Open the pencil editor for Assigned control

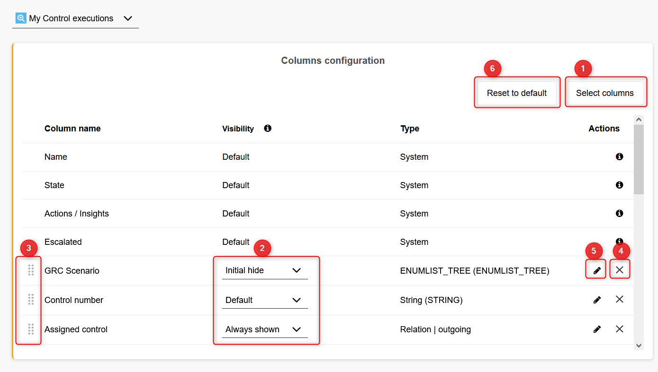(597, 329)
